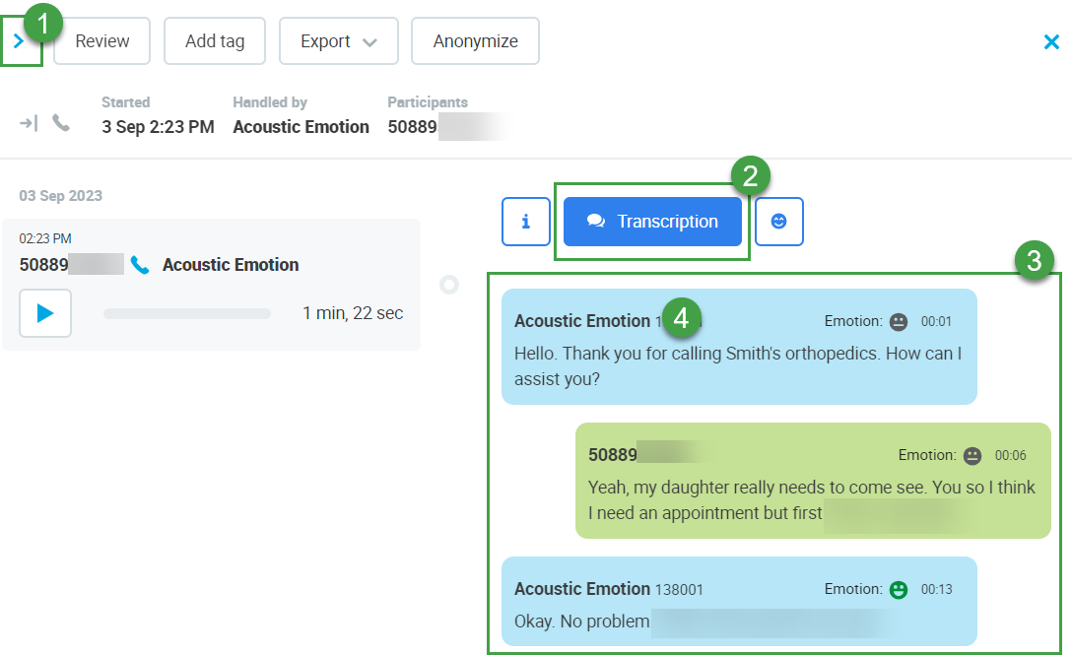Viewport: 1072px width, 655px height.
Task: Switch to the Transcription tab
Action: click(652, 222)
